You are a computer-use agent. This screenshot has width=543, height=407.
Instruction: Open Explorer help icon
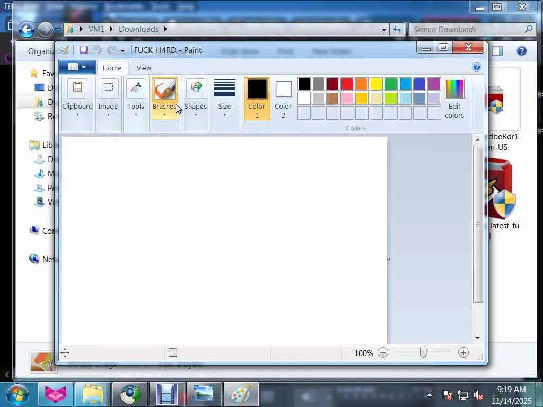click(x=522, y=51)
